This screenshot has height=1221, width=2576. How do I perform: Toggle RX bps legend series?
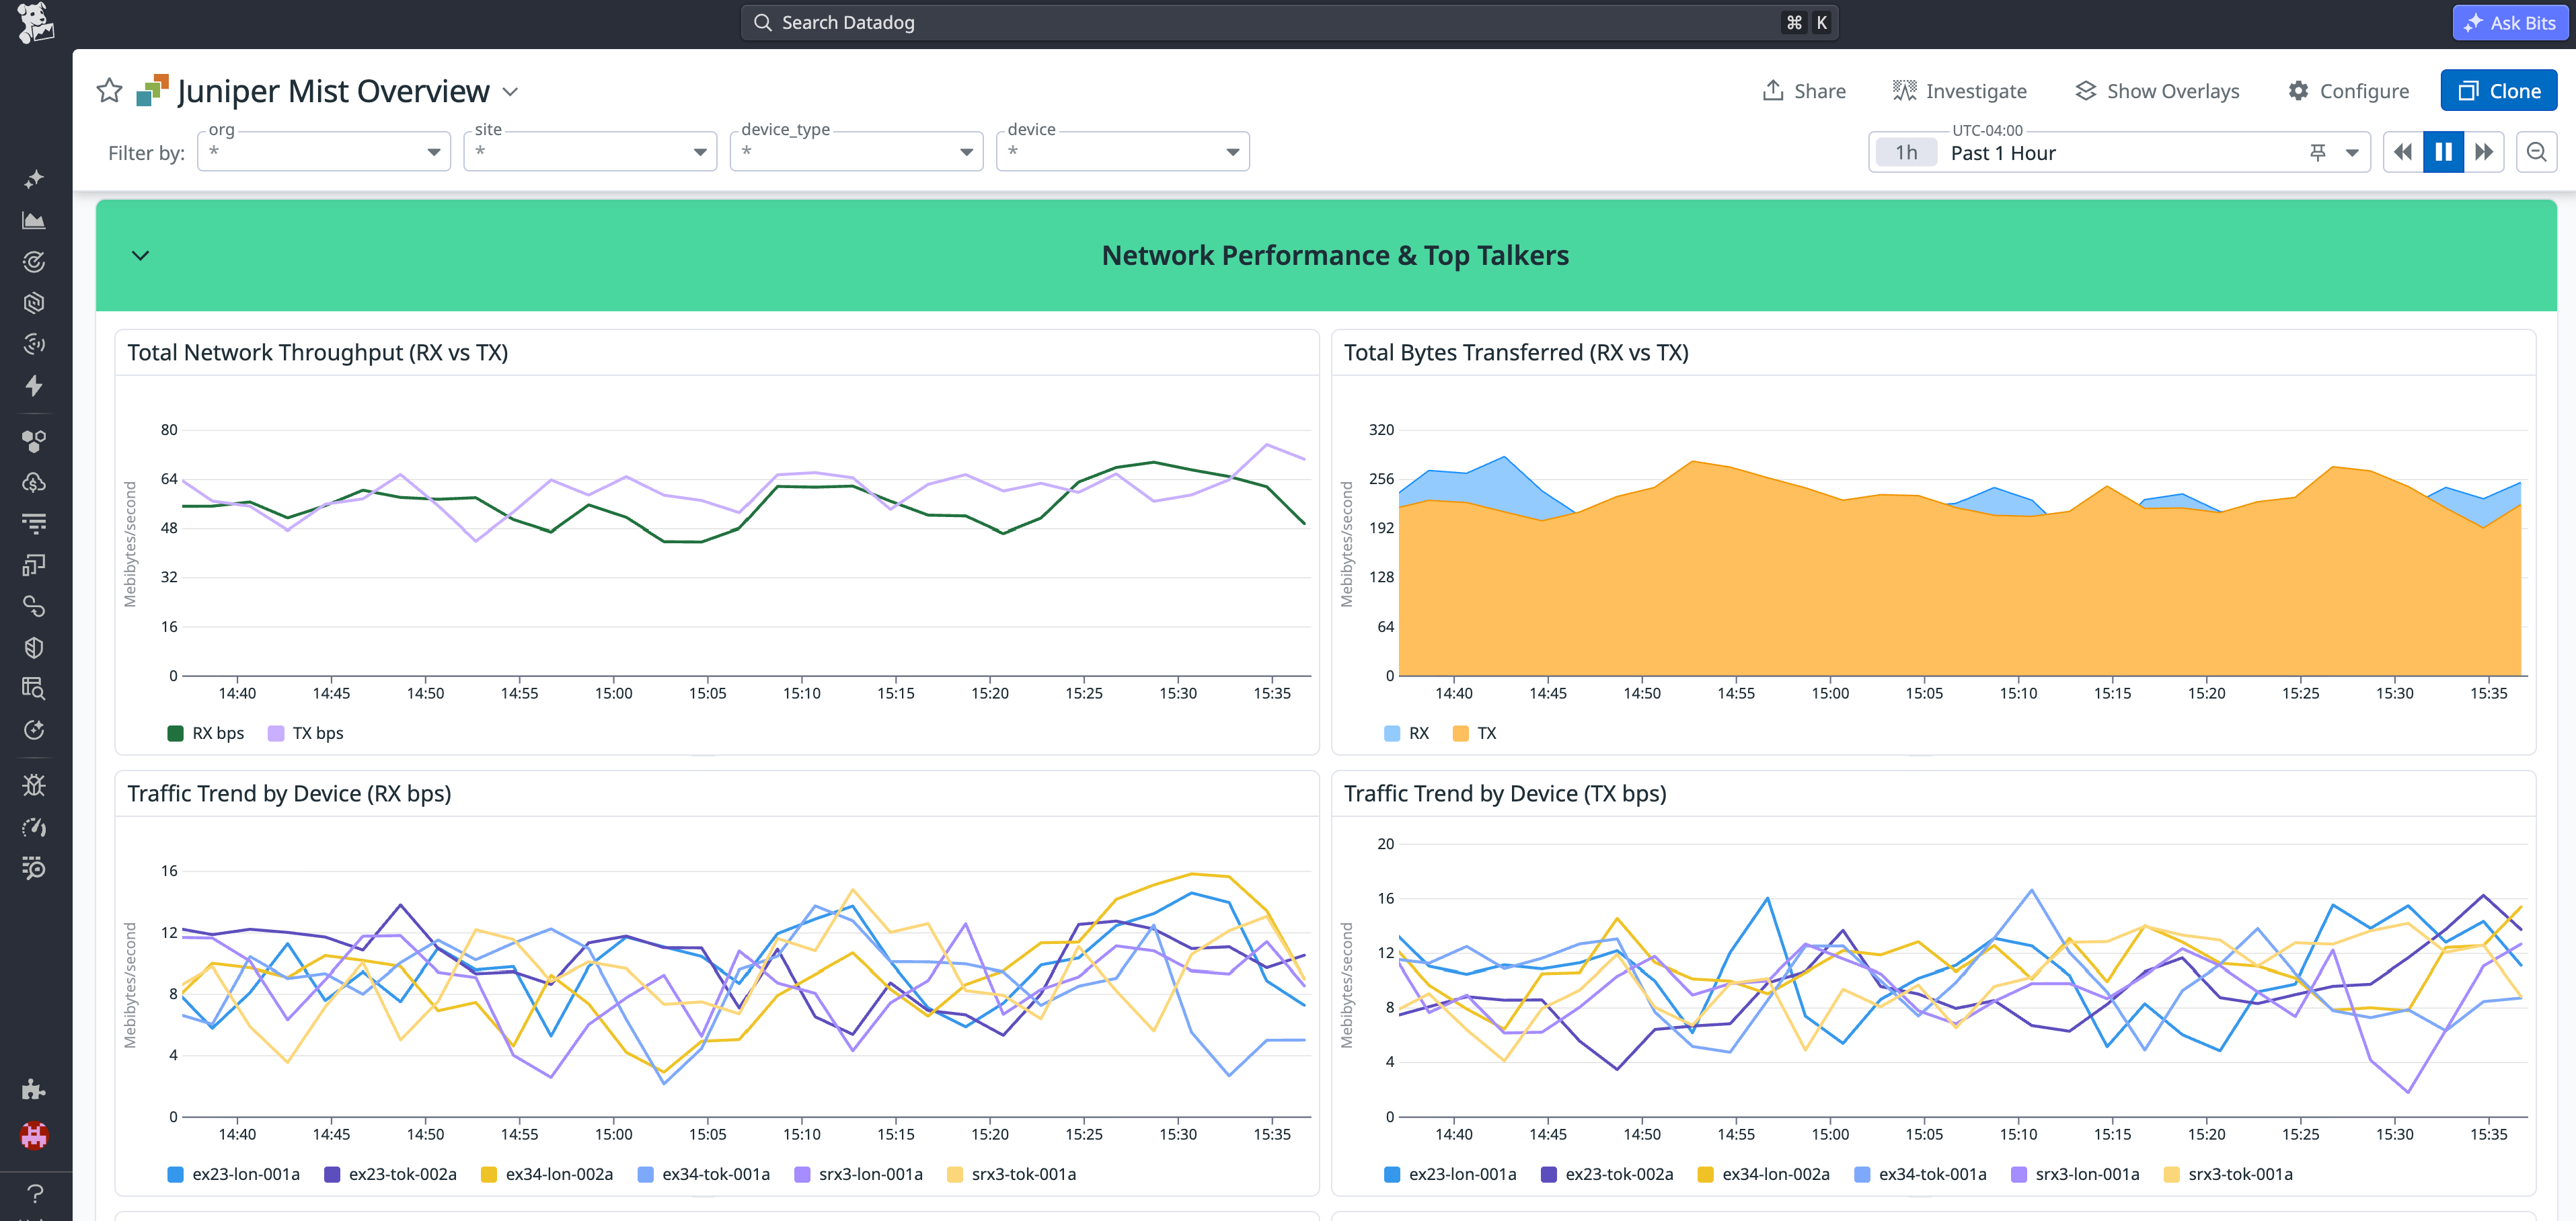[206, 733]
